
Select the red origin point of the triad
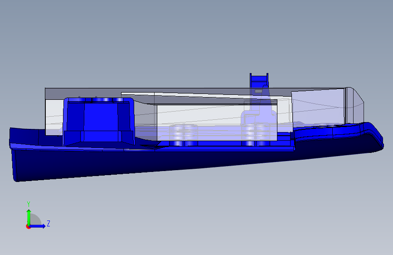(x=28, y=226)
